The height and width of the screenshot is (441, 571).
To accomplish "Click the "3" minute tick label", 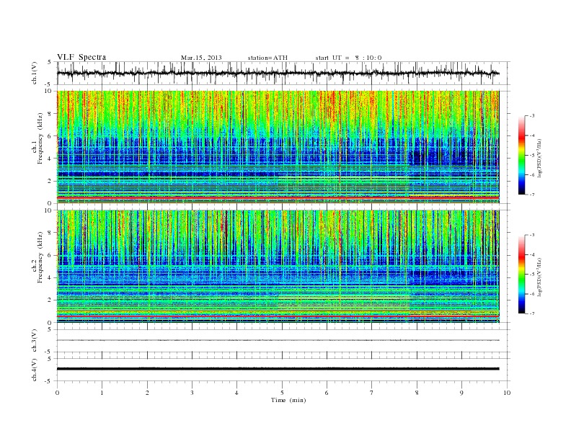I will (x=192, y=393).
